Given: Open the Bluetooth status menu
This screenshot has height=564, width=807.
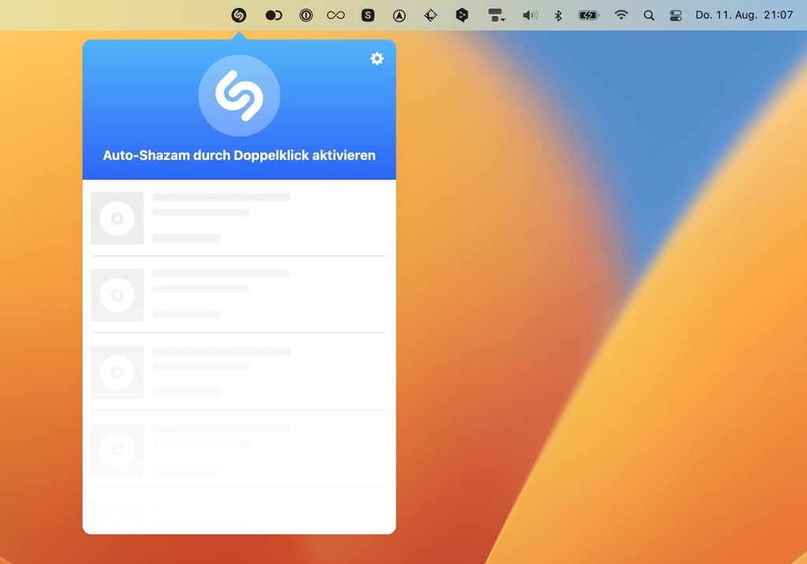Looking at the screenshot, I should [x=558, y=15].
